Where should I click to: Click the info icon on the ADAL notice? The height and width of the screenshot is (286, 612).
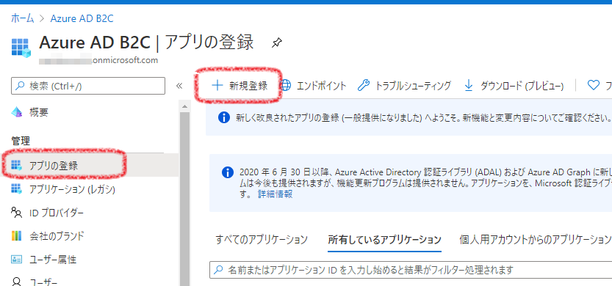(228, 172)
